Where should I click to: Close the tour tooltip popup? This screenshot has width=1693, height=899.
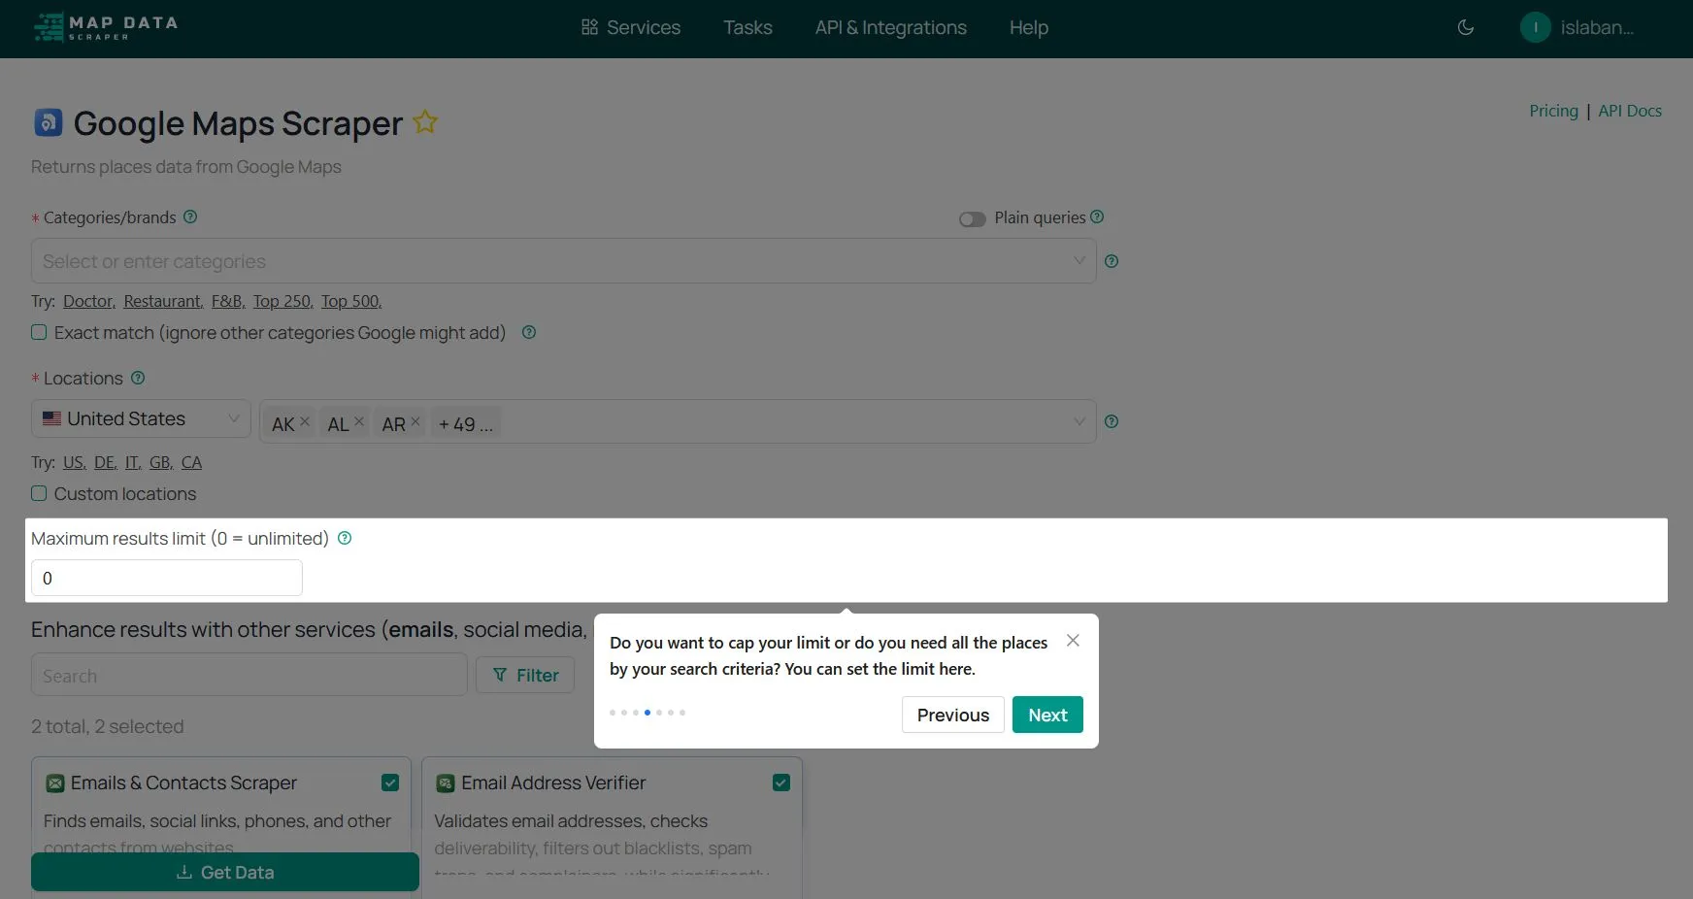1073,641
